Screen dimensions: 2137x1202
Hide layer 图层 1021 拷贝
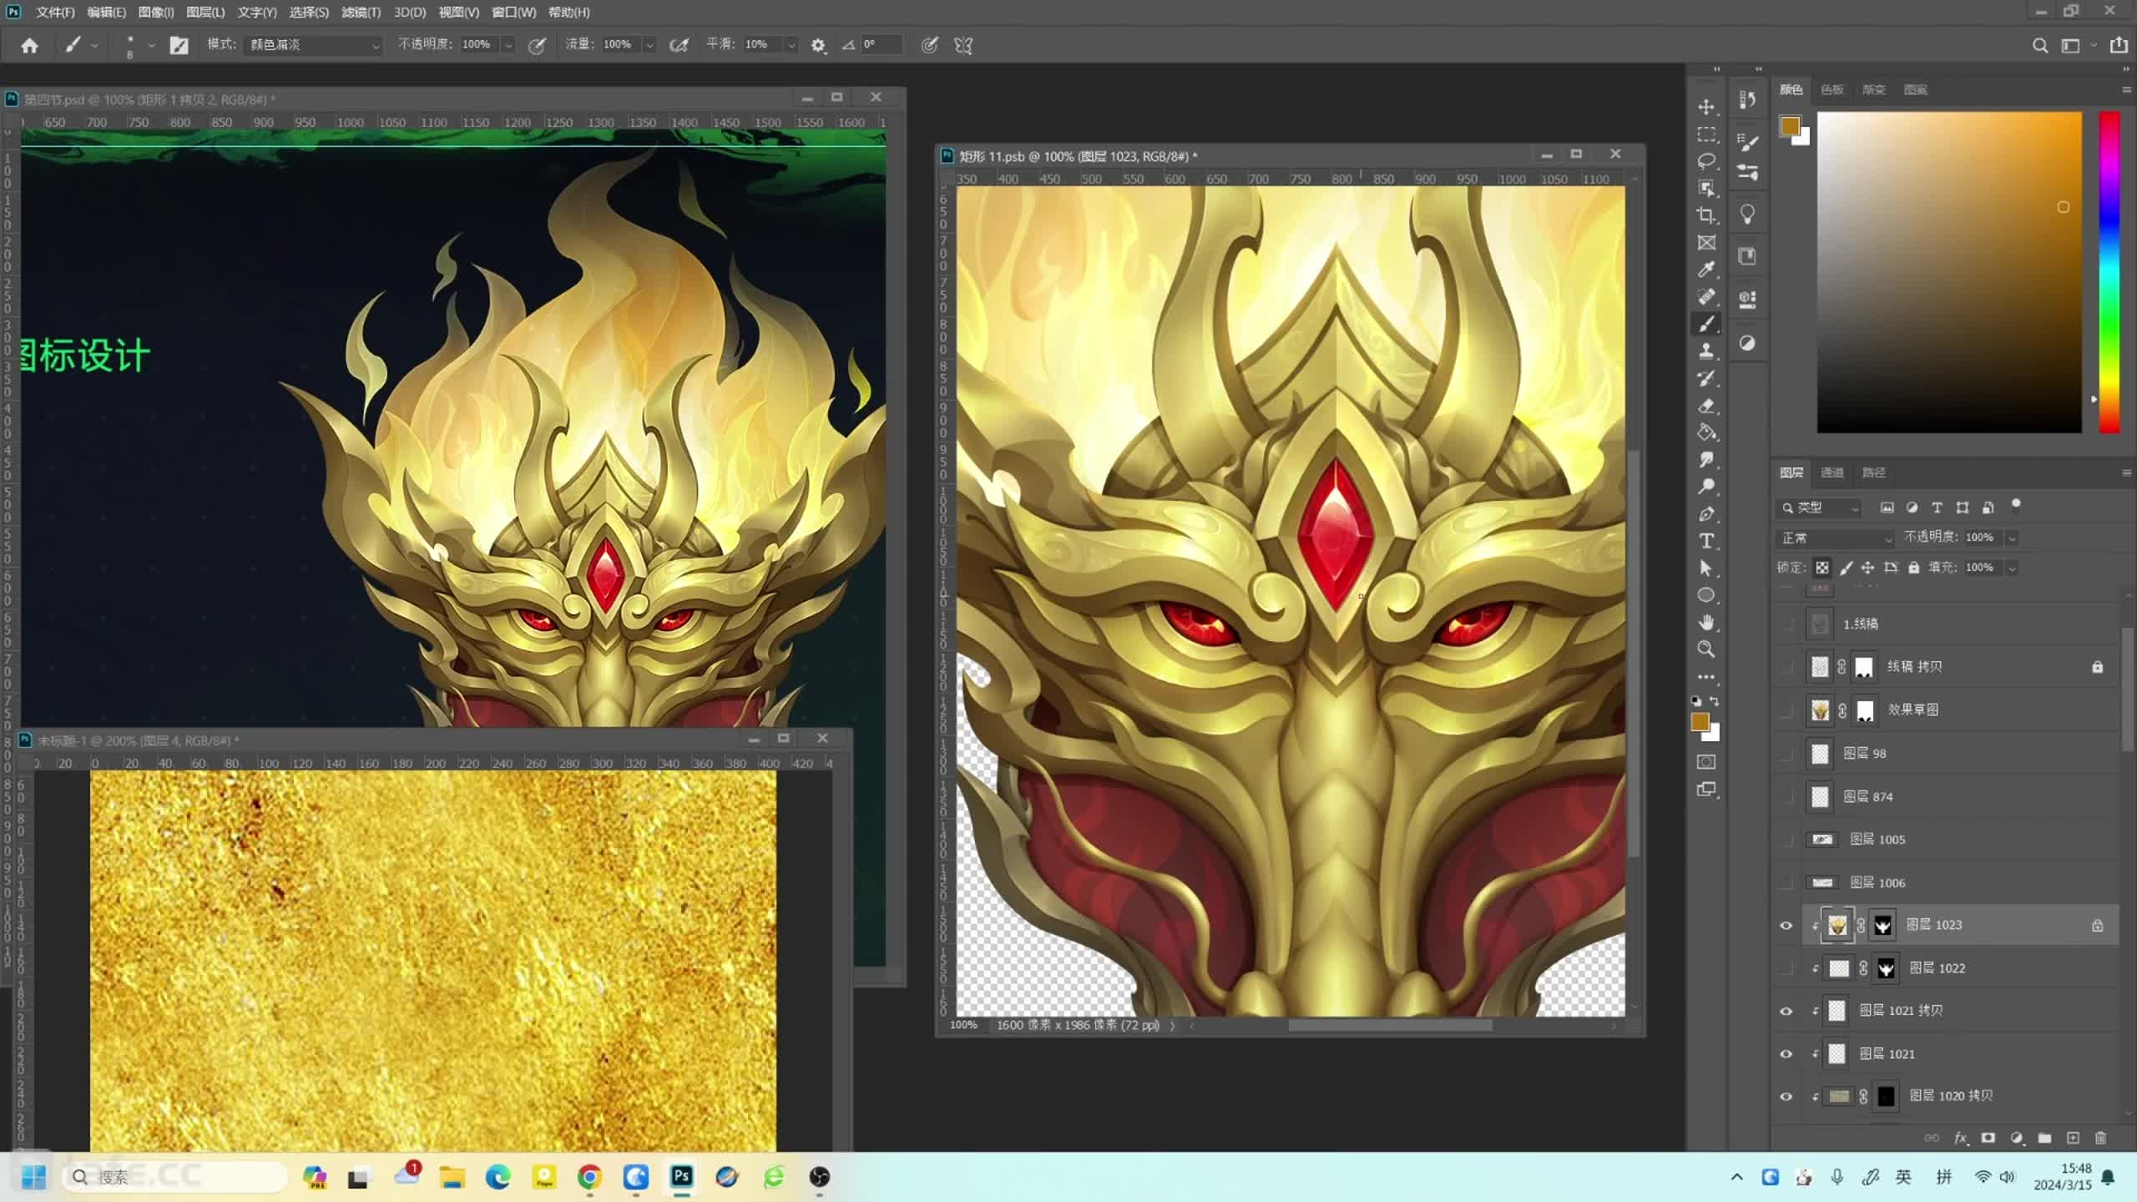[1786, 1011]
